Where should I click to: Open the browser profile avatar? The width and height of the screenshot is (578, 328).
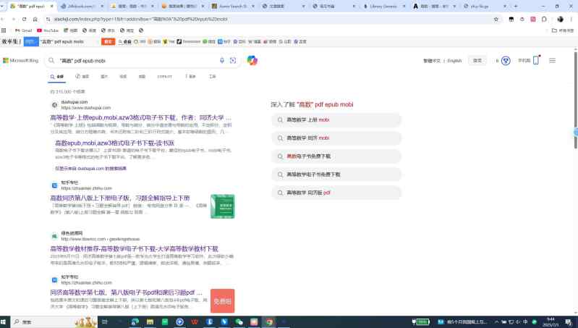[x=561, y=19]
